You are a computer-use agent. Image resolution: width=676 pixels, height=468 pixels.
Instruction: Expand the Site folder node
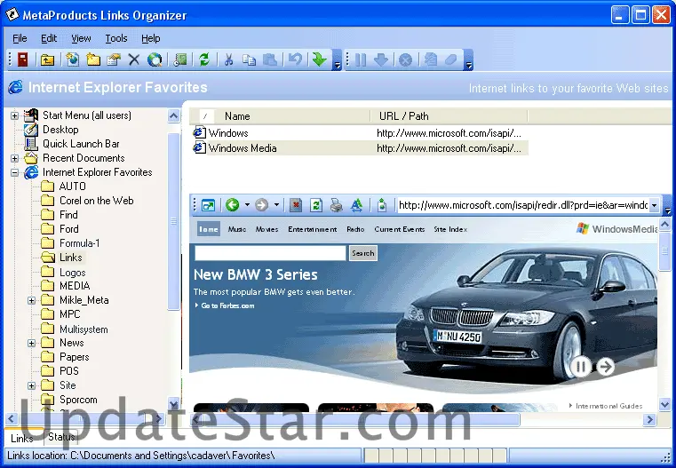click(x=31, y=385)
